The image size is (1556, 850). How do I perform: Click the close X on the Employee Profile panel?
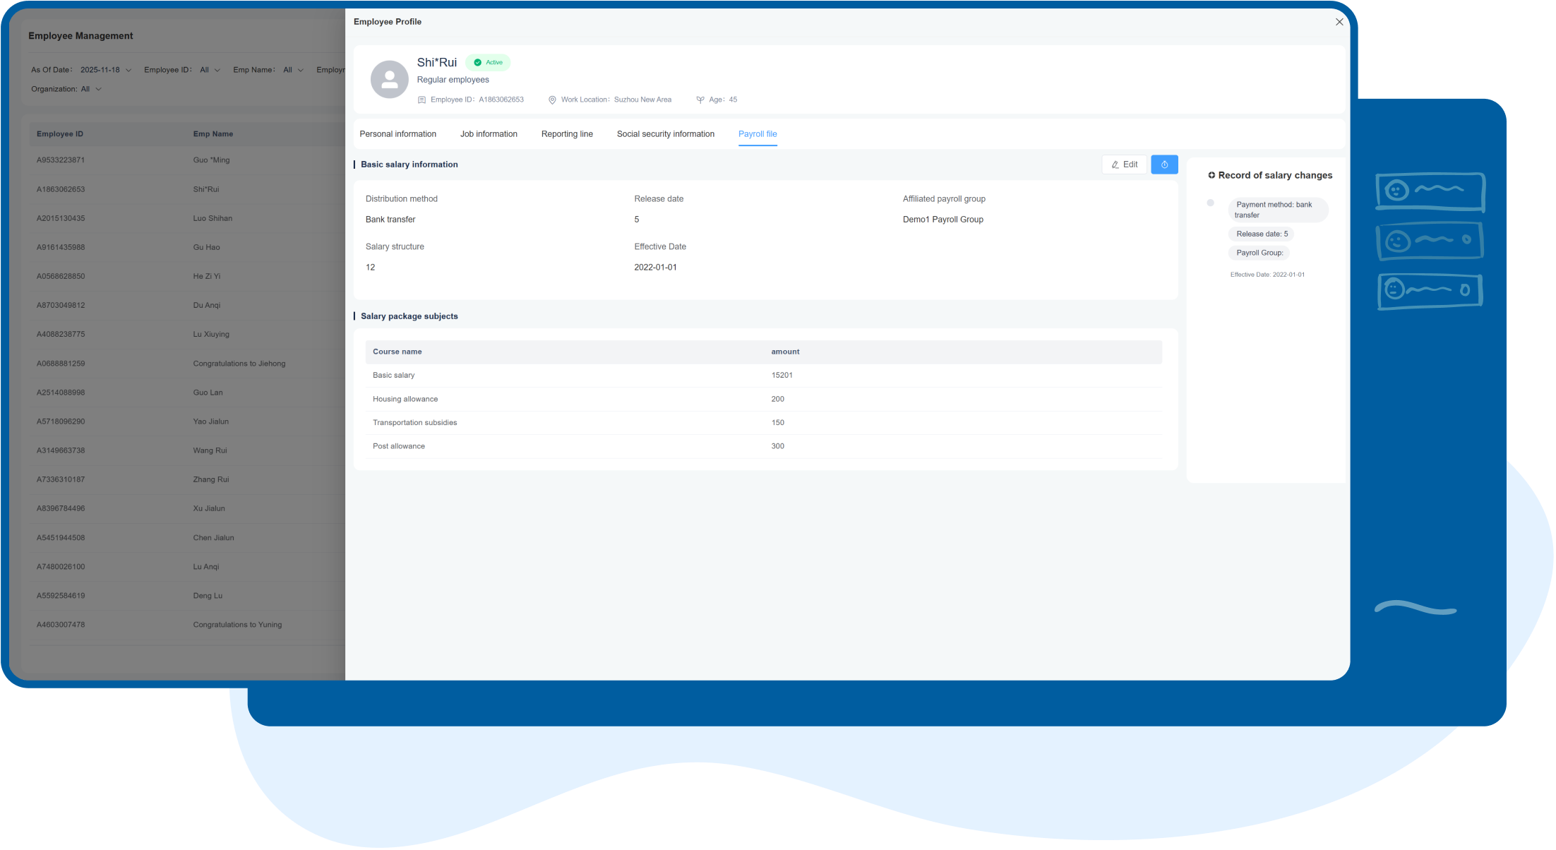pyautogui.click(x=1339, y=22)
